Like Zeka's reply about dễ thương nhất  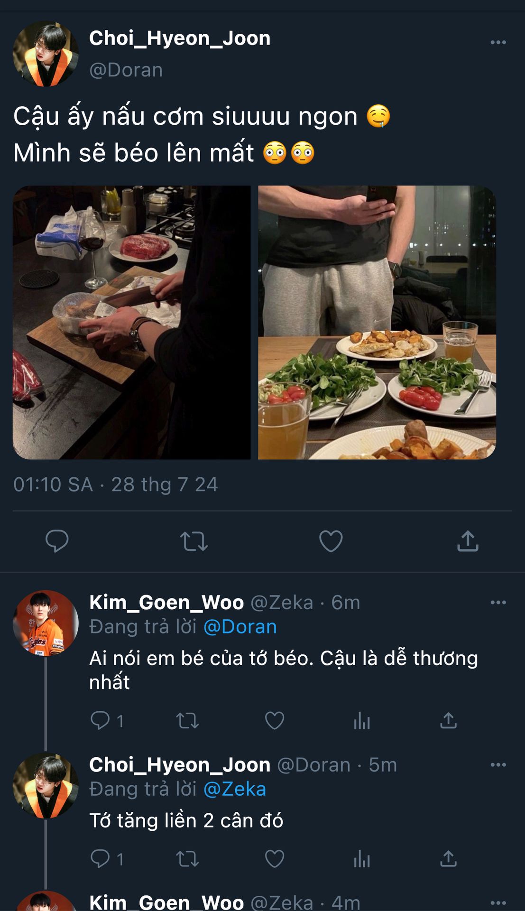click(274, 721)
